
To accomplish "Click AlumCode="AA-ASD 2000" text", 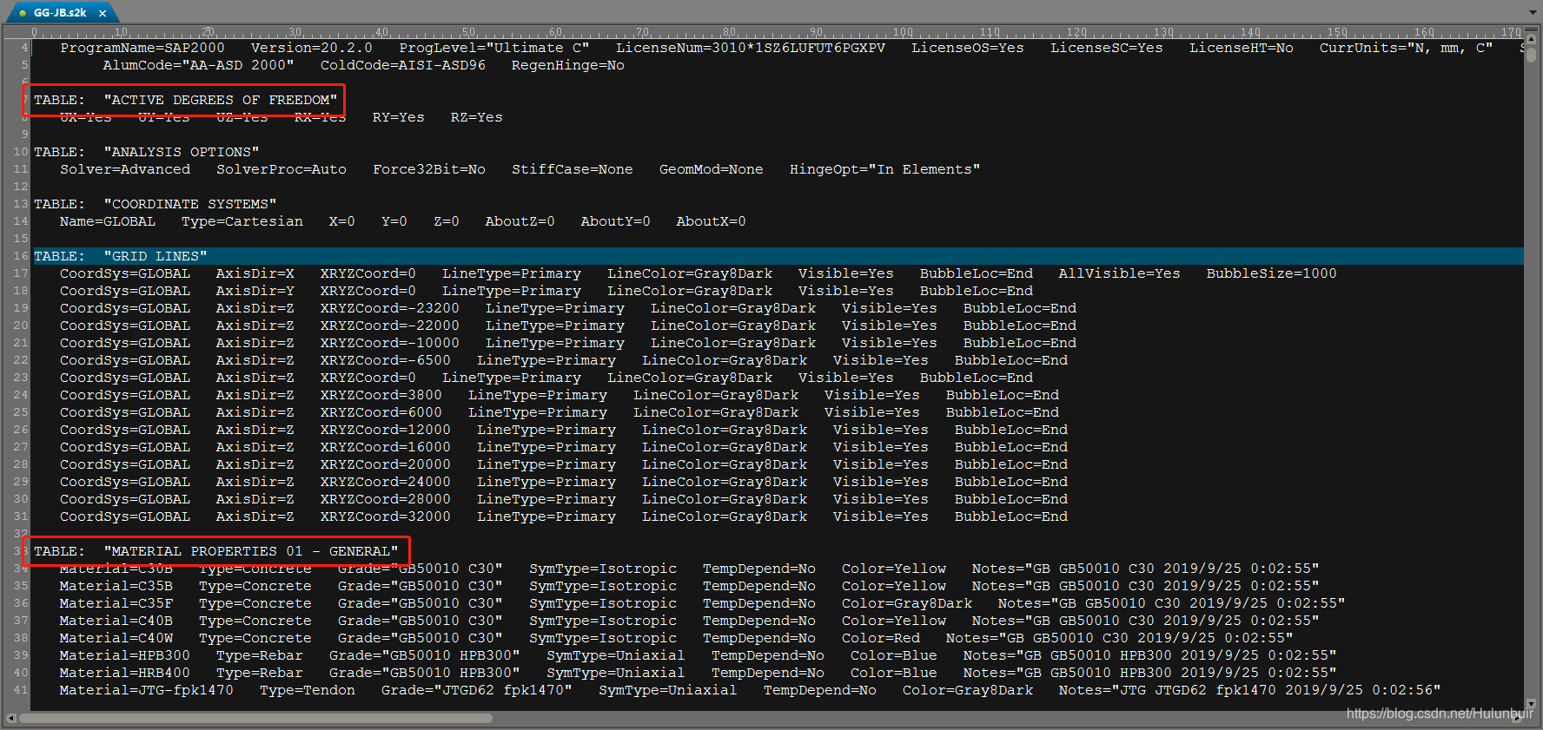I will [199, 65].
